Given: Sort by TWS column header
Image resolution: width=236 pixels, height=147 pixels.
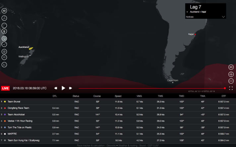Looking at the screenshot, I should 160,96.
